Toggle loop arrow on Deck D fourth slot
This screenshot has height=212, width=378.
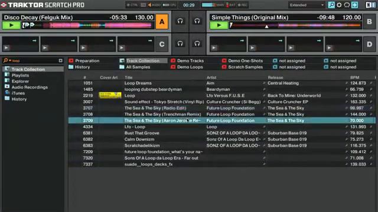click(x=357, y=41)
